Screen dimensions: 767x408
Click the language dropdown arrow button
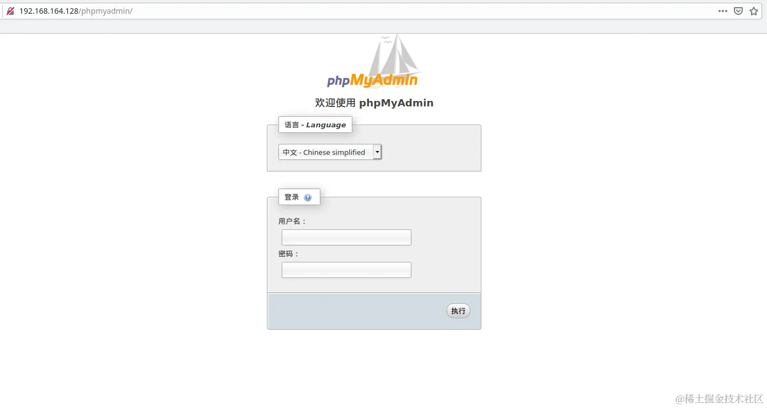tap(377, 152)
